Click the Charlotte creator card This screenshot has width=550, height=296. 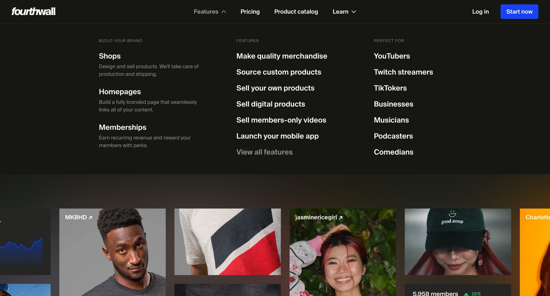point(535,252)
